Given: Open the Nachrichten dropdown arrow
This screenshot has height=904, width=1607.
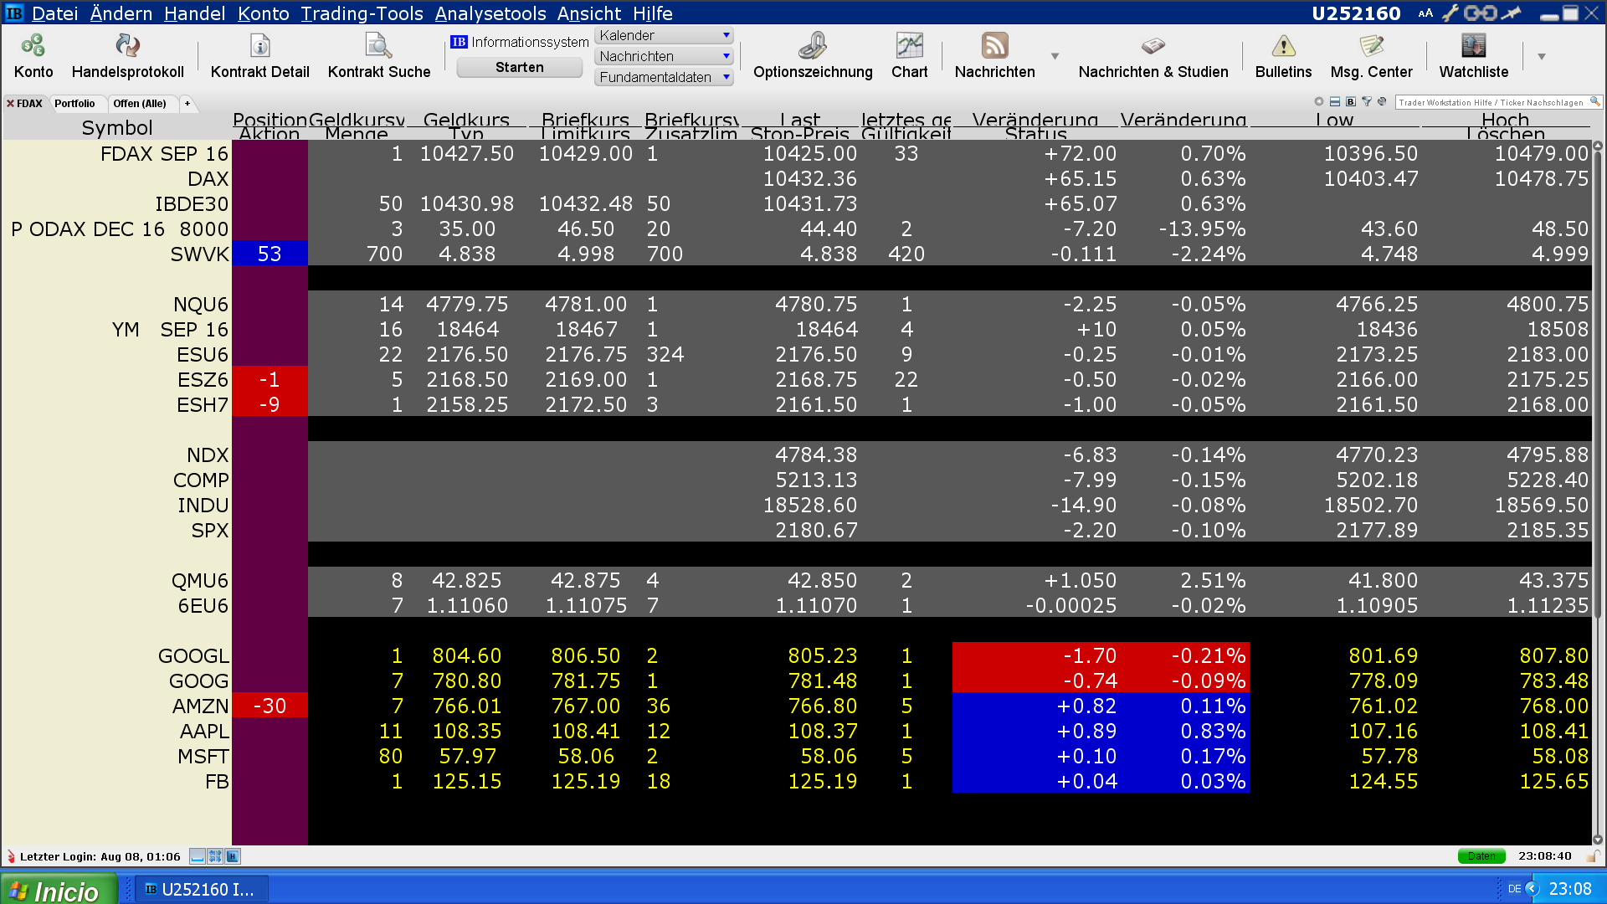Looking at the screenshot, I should (x=1055, y=56).
